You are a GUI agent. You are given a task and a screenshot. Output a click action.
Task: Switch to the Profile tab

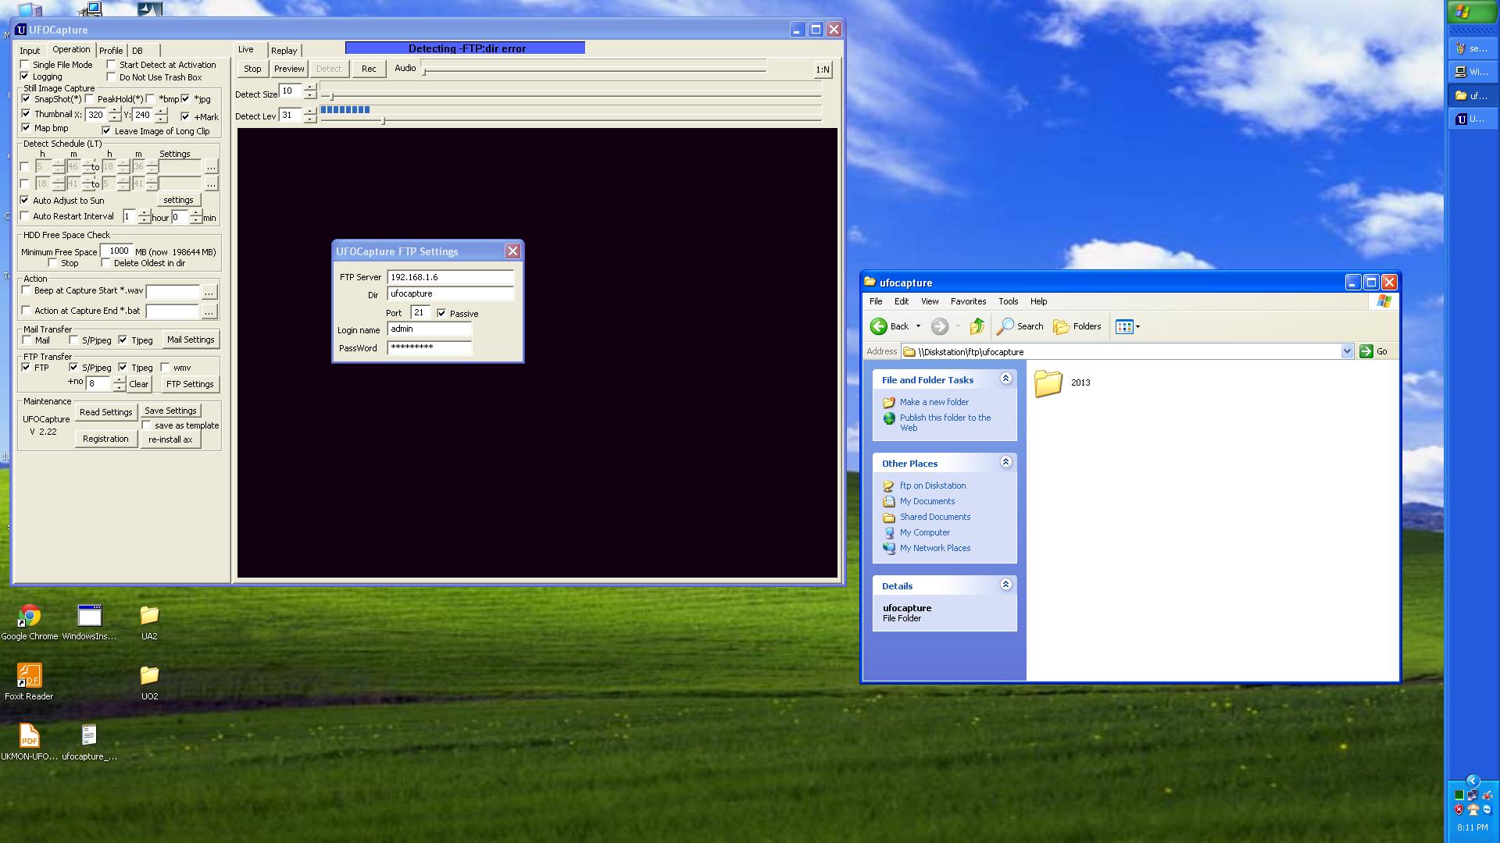110,50
